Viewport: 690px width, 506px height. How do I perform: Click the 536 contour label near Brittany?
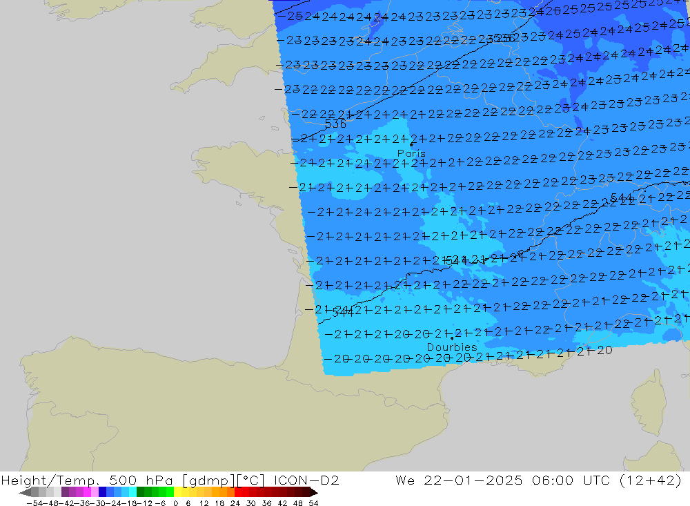pos(335,124)
